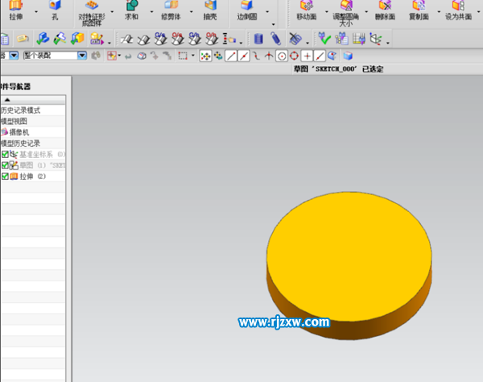Uncheck the 拉伸 (2) feature checkbox
The image size is (483, 382).
(x=5, y=176)
